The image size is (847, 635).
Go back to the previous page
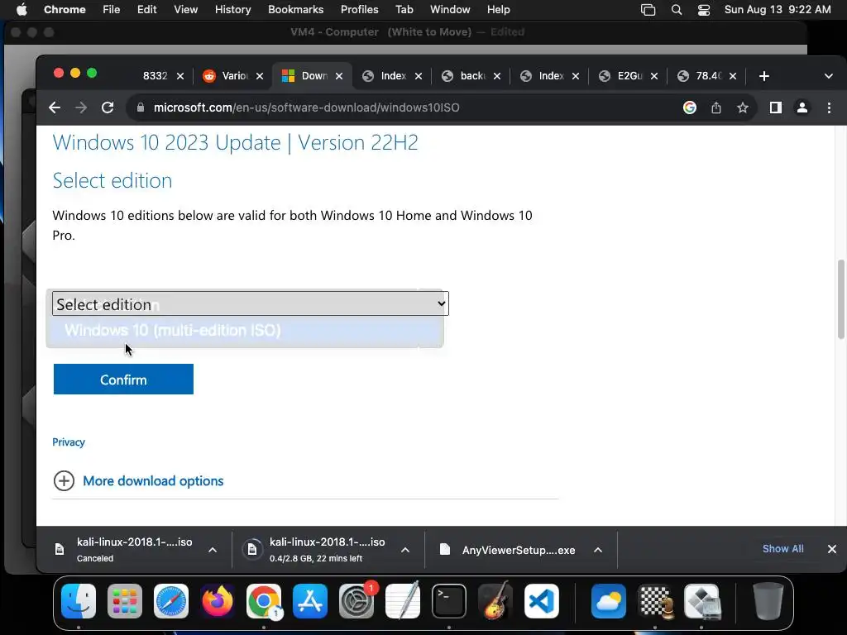55,107
